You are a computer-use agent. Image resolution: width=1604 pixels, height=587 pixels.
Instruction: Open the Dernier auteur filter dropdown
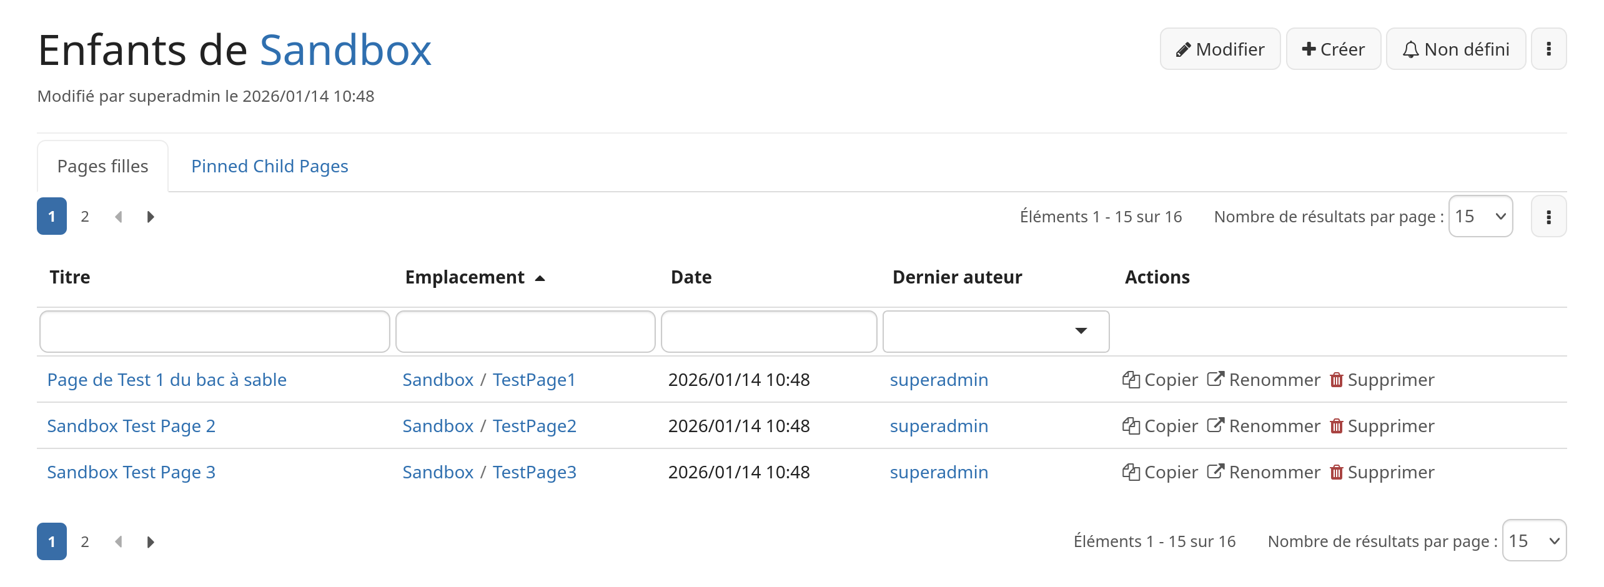996,331
